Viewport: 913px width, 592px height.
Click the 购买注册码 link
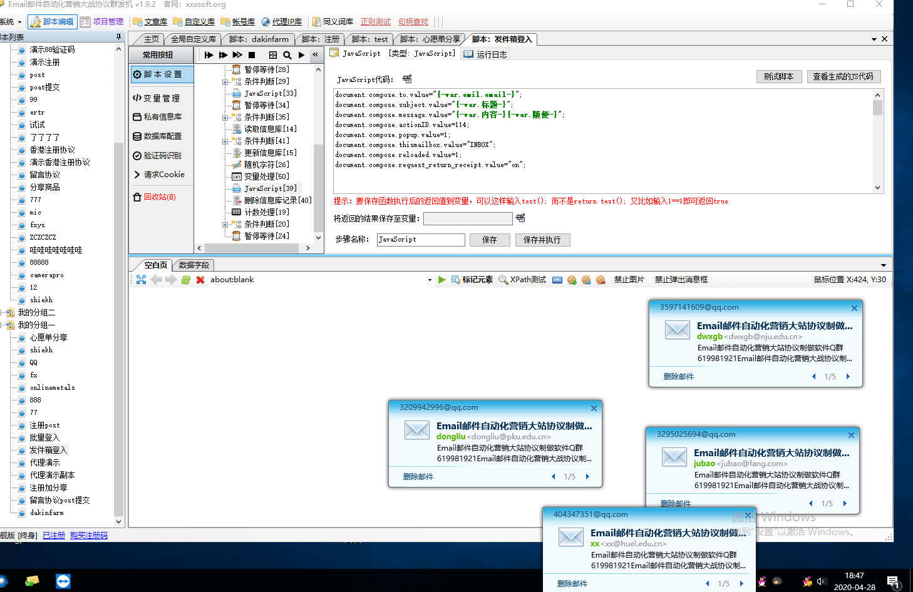88,535
